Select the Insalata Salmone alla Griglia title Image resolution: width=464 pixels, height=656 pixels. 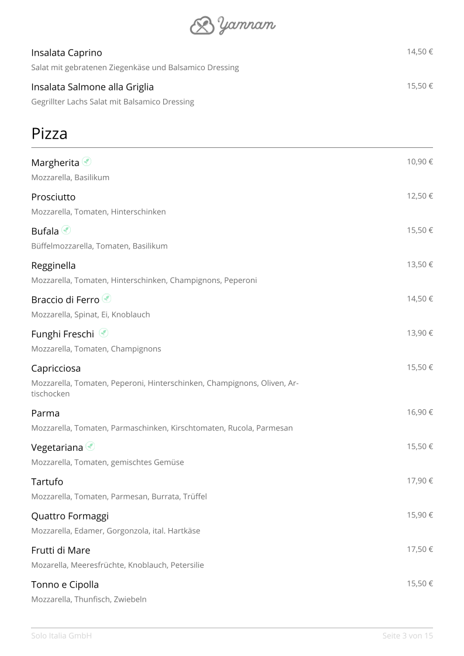pos(92,87)
